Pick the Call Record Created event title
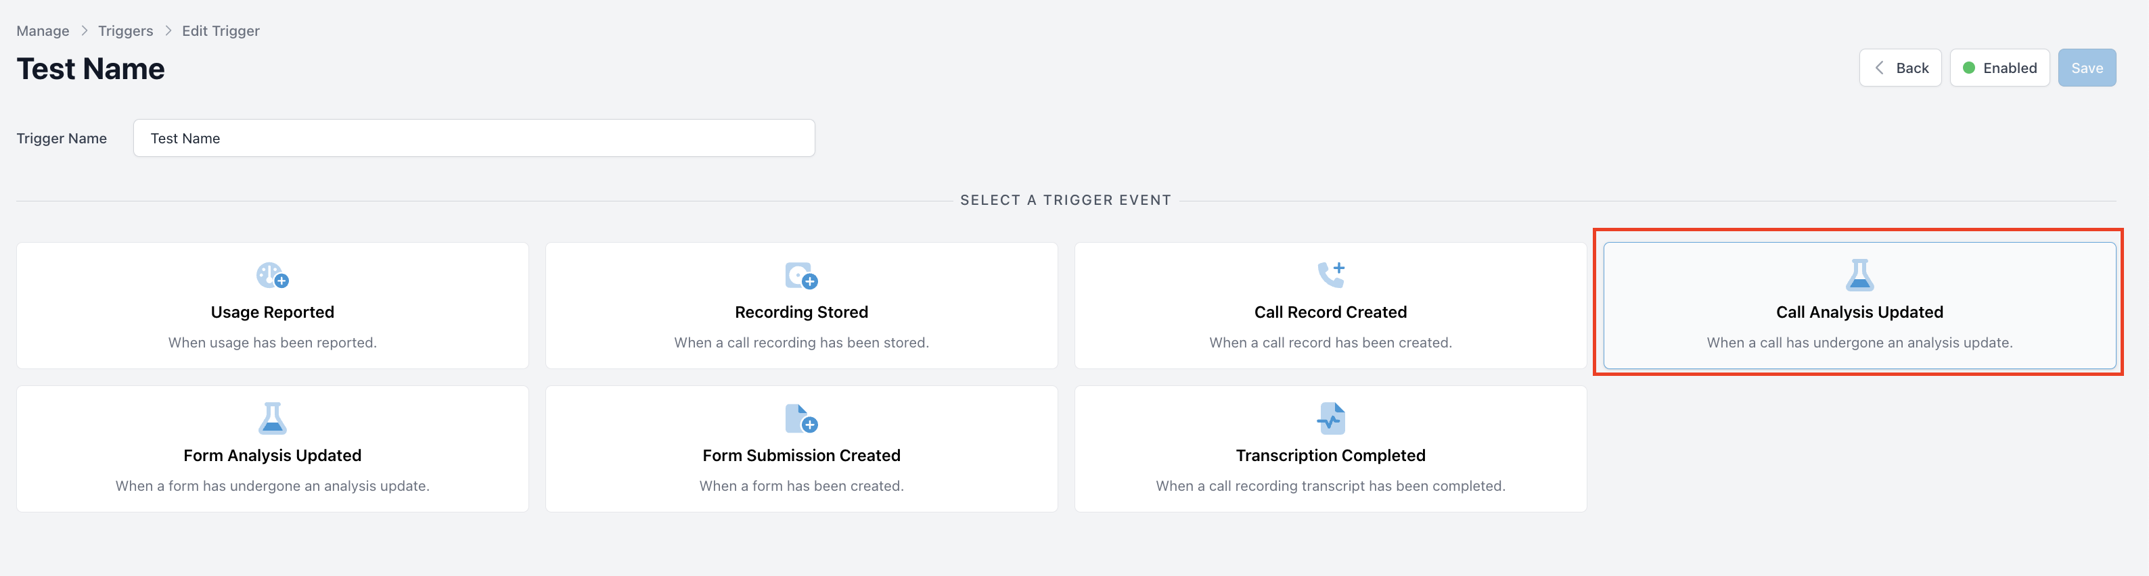Image resolution: width=2149 pixels, height=576 pixels. tap(1331, 312)
